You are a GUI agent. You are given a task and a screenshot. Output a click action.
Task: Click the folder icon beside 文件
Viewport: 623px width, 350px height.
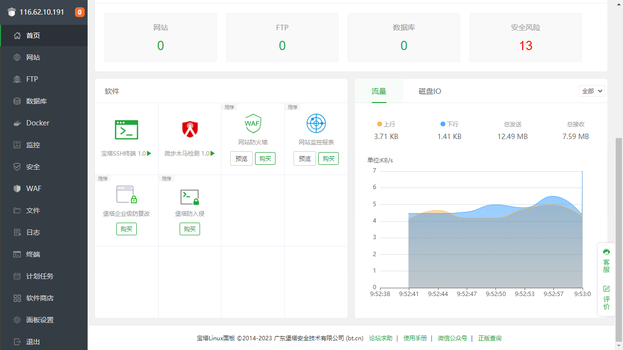17,210
